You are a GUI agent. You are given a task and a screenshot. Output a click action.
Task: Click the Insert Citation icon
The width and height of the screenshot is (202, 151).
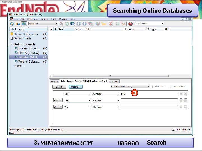tap(111, 23)
